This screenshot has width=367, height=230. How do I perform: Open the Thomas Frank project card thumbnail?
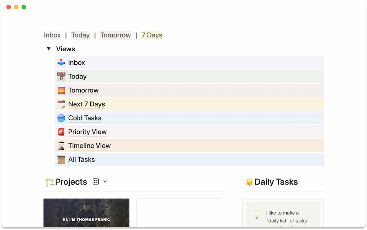[86, 213]
